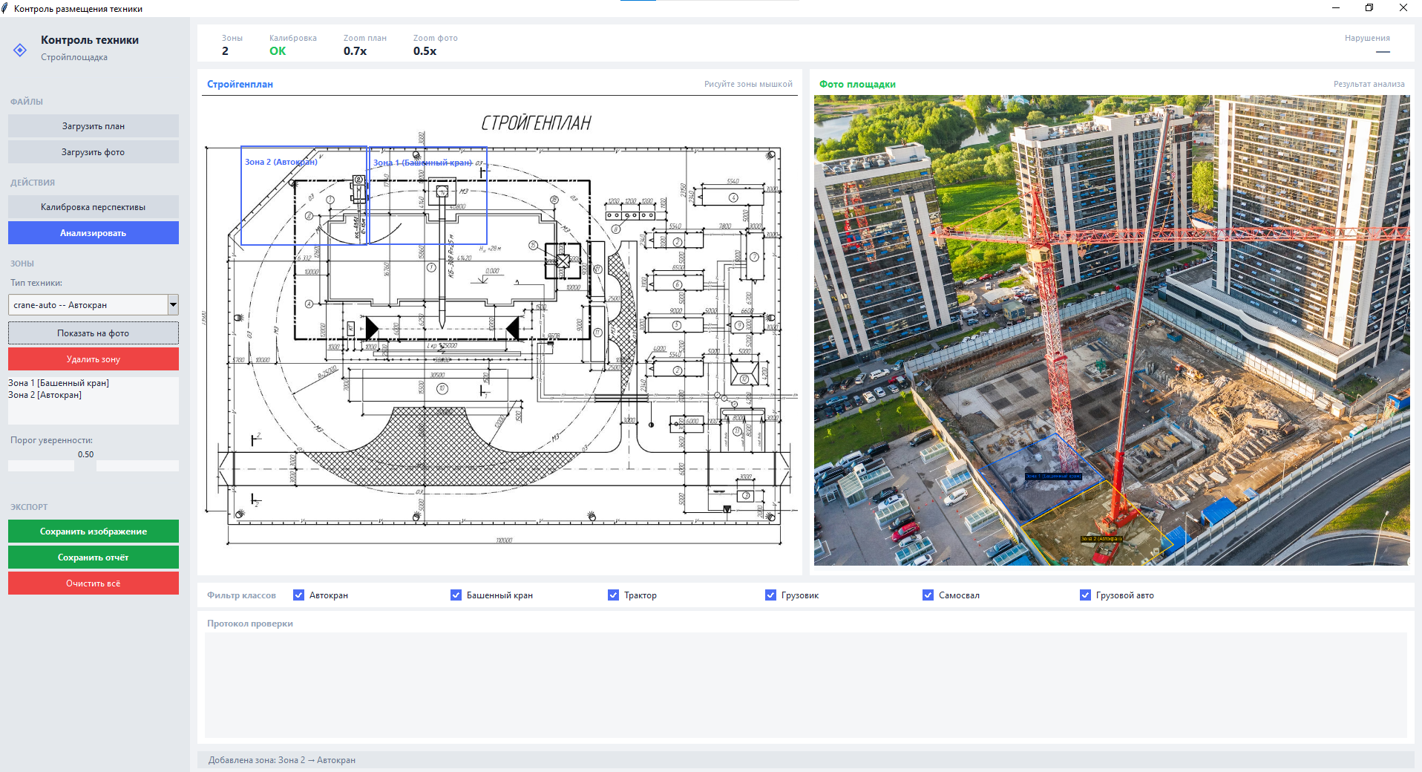Click the feather icon in title bar
1422x772 pixels.
[5, 8]
